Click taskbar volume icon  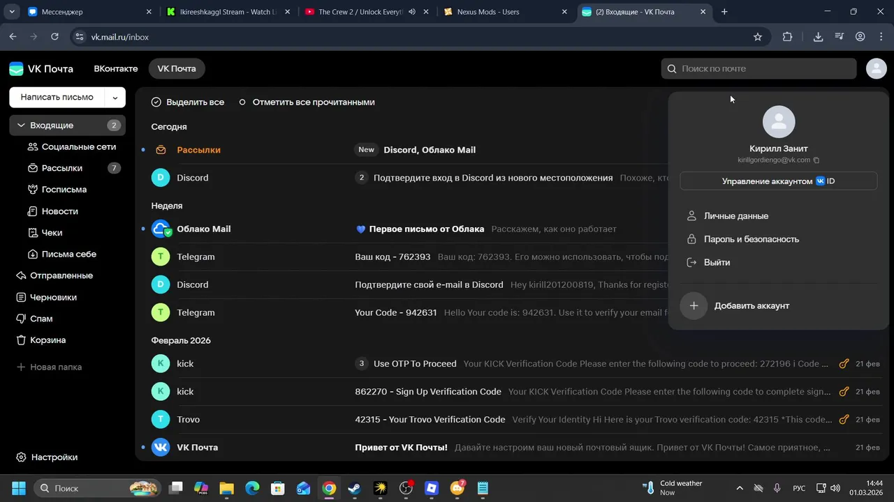(835, 488)
